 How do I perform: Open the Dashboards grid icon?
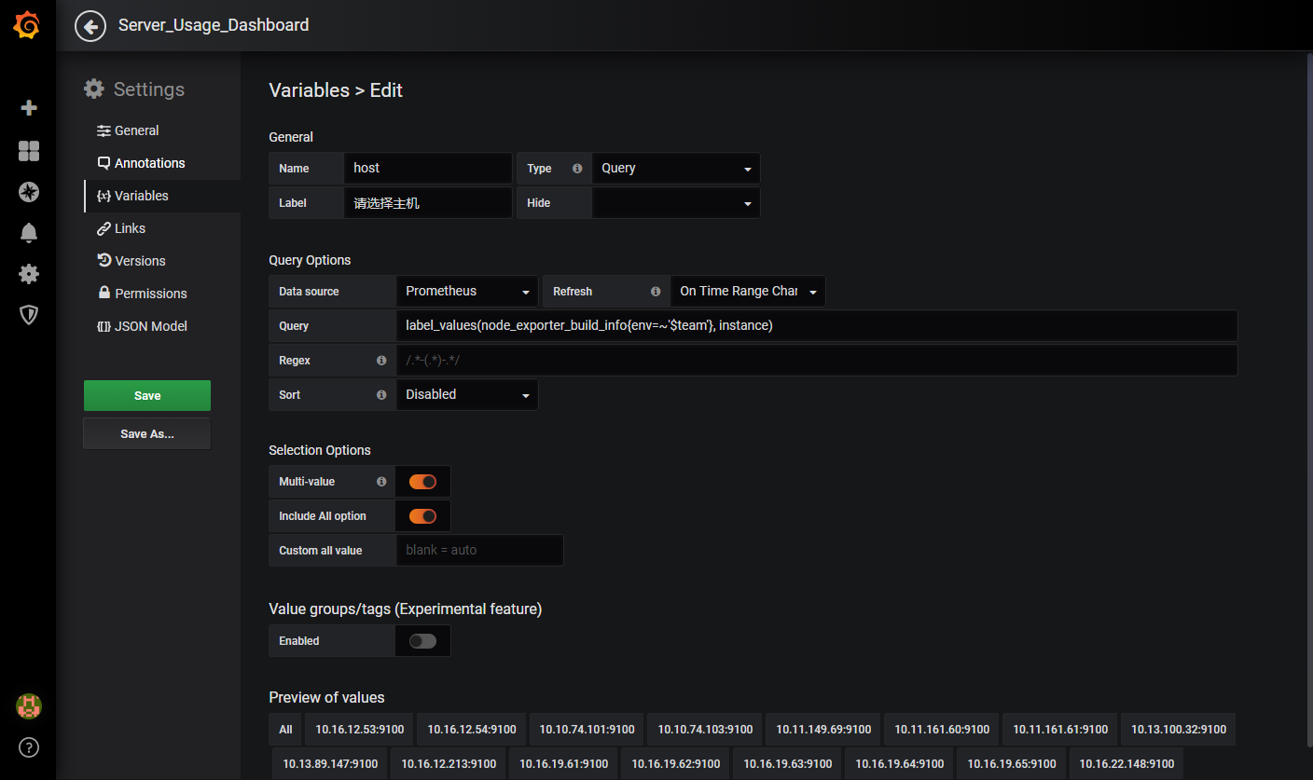tap(29, 151)
